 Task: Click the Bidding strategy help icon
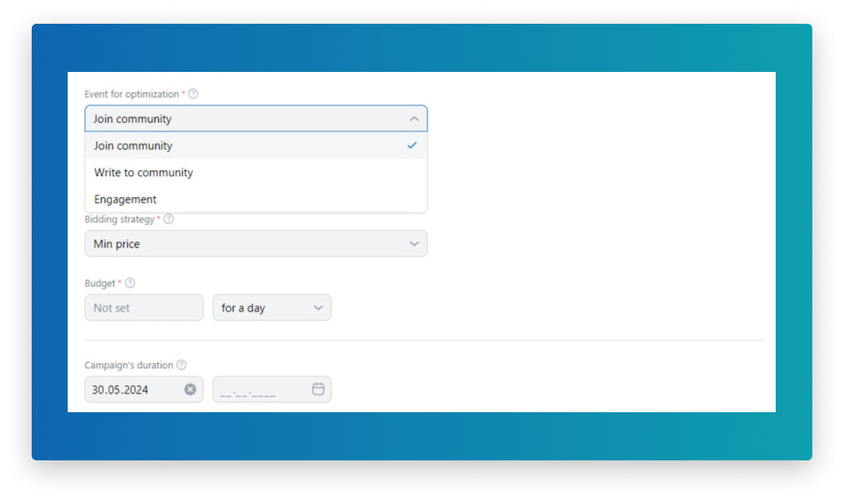(x=170, y=219)
